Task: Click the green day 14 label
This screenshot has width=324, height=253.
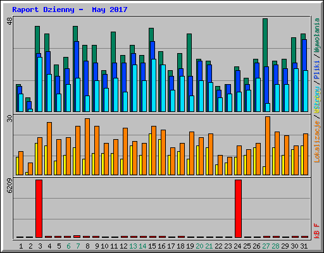Action: click(x=142, y=246)
